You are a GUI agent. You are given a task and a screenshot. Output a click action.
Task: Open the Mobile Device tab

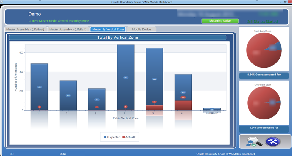coord(141,29)
